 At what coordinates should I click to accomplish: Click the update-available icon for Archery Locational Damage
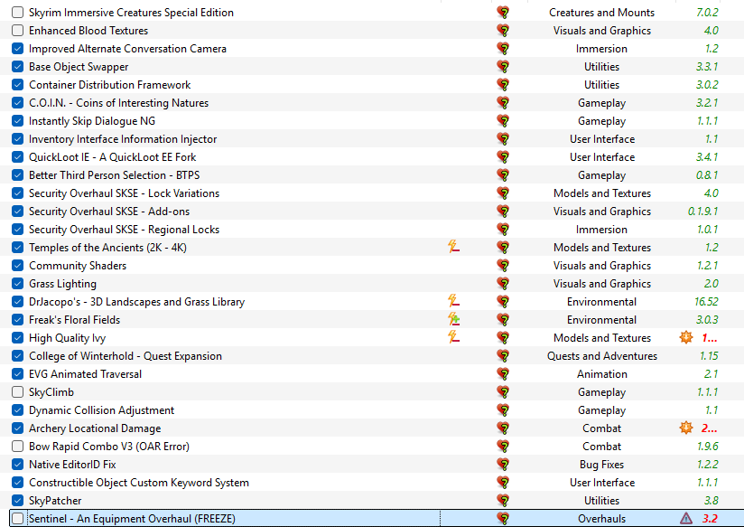[686, 428]
